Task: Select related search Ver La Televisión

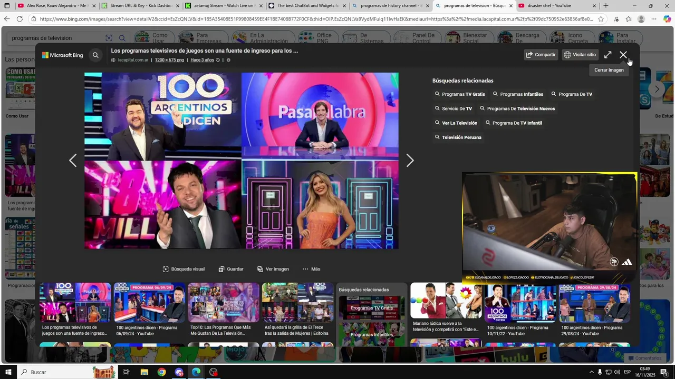Action: (456, 123)
